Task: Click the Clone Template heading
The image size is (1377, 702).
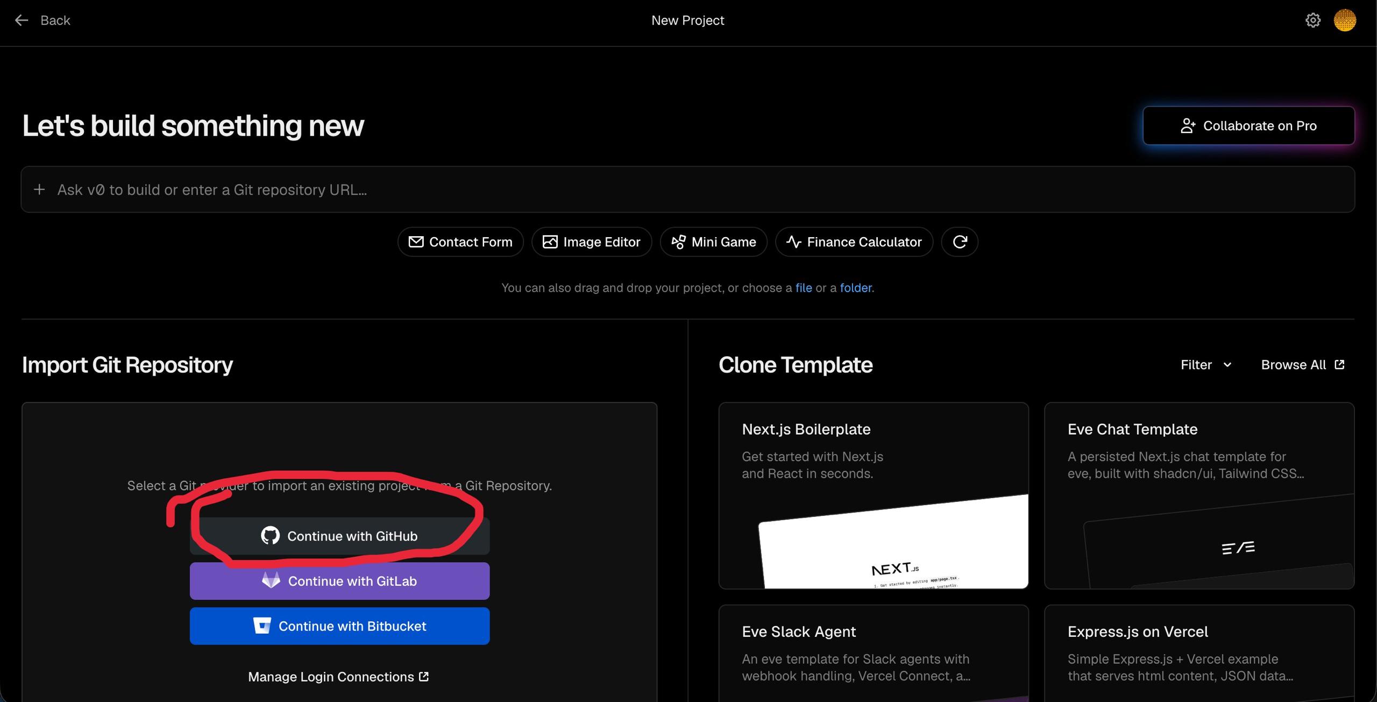Action: (796, 365)
